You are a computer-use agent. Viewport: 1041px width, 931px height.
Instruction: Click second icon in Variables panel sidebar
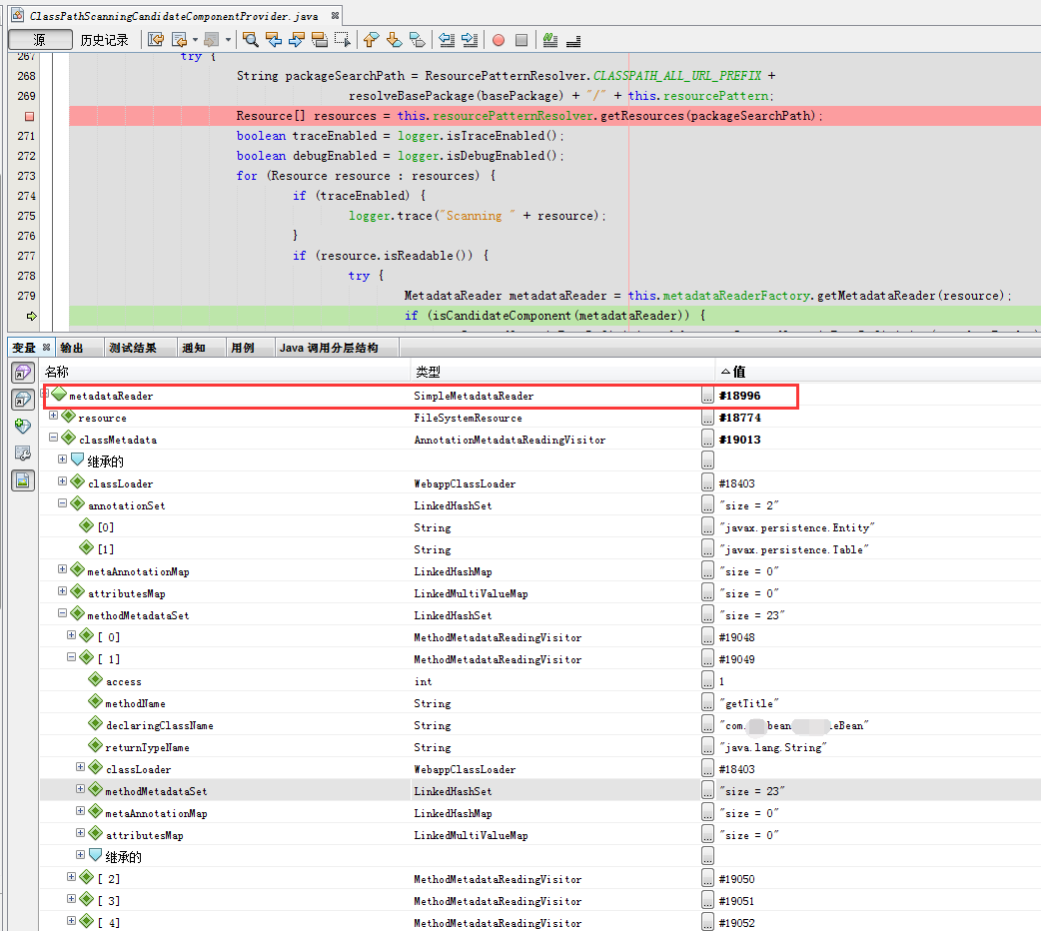click(x=23, y=400)
